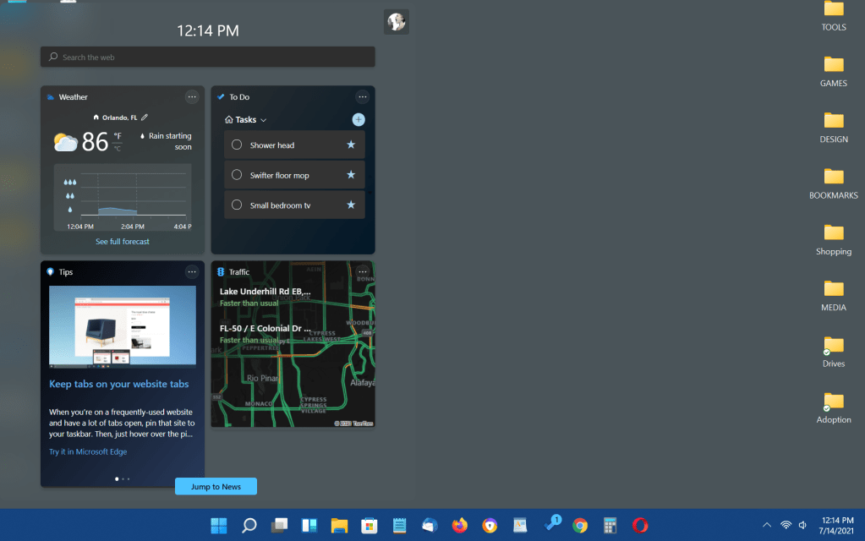
Task: Expand the Tasks list dropdown
Action: click(263, 120)
